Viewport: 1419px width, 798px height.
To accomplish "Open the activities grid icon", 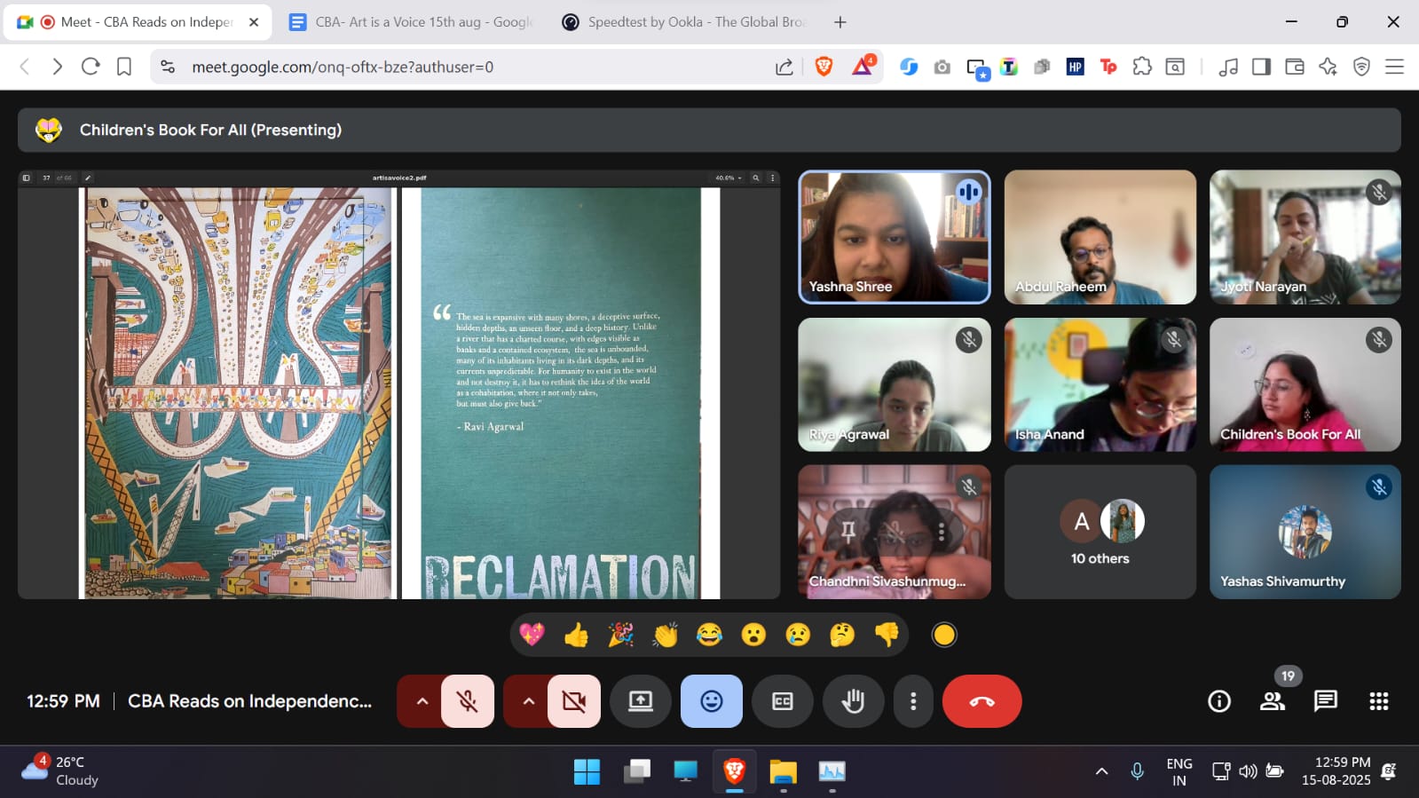I will click(x=1378, y=701).
